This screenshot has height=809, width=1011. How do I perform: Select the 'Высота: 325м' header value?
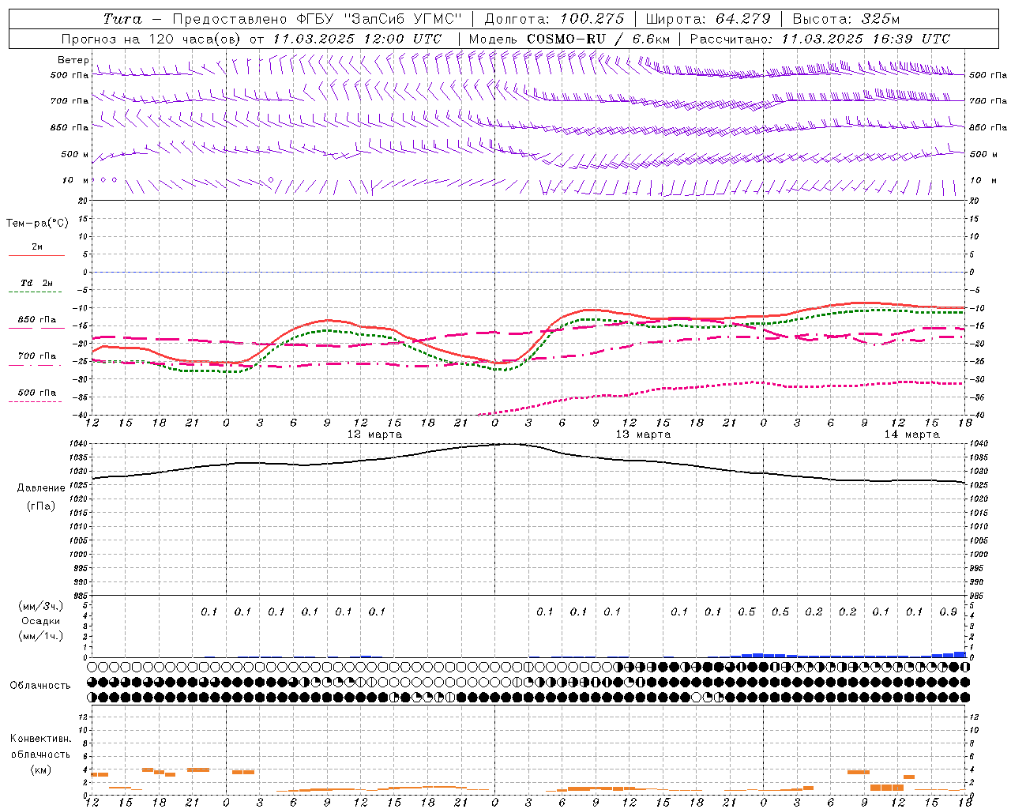pyautogui.click(x=846, y=19)
